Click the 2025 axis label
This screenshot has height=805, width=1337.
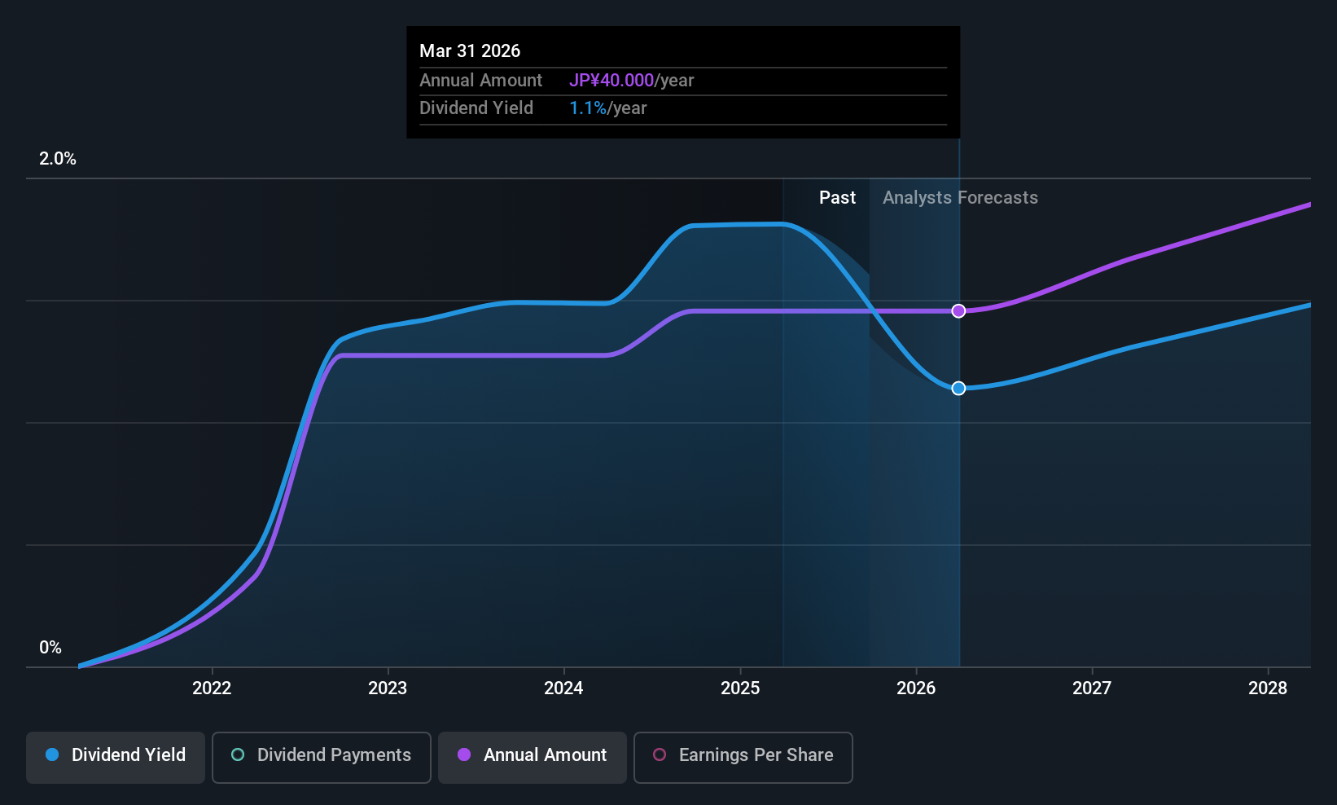(x=740, y=688)
